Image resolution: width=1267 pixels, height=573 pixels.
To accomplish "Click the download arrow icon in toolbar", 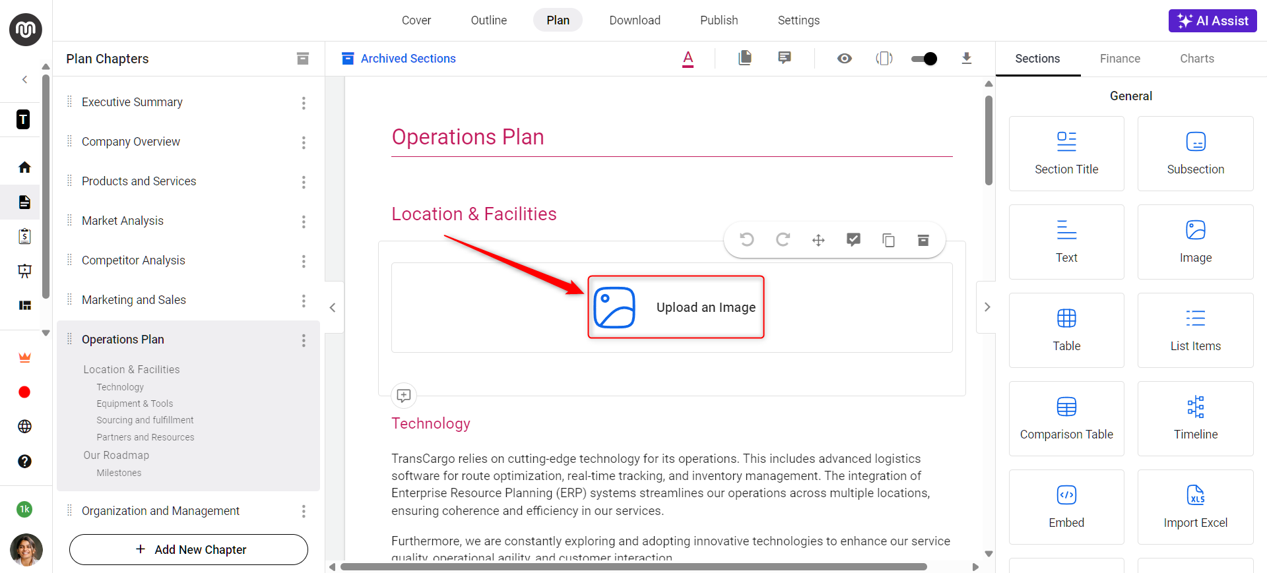I will tap(966, 58).
